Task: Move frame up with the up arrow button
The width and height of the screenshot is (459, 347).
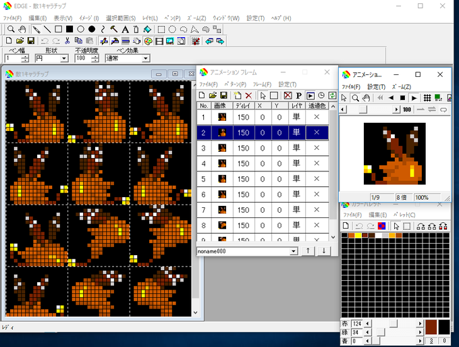Action: (x=308, y=250)
